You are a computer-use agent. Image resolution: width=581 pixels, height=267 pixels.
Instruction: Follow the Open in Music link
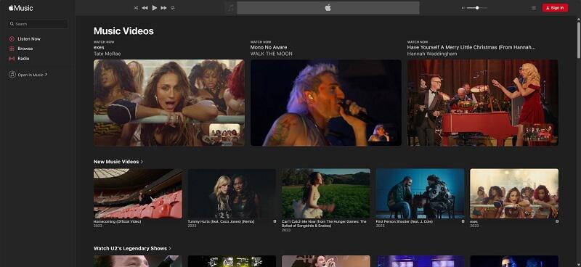pos(33,75)
